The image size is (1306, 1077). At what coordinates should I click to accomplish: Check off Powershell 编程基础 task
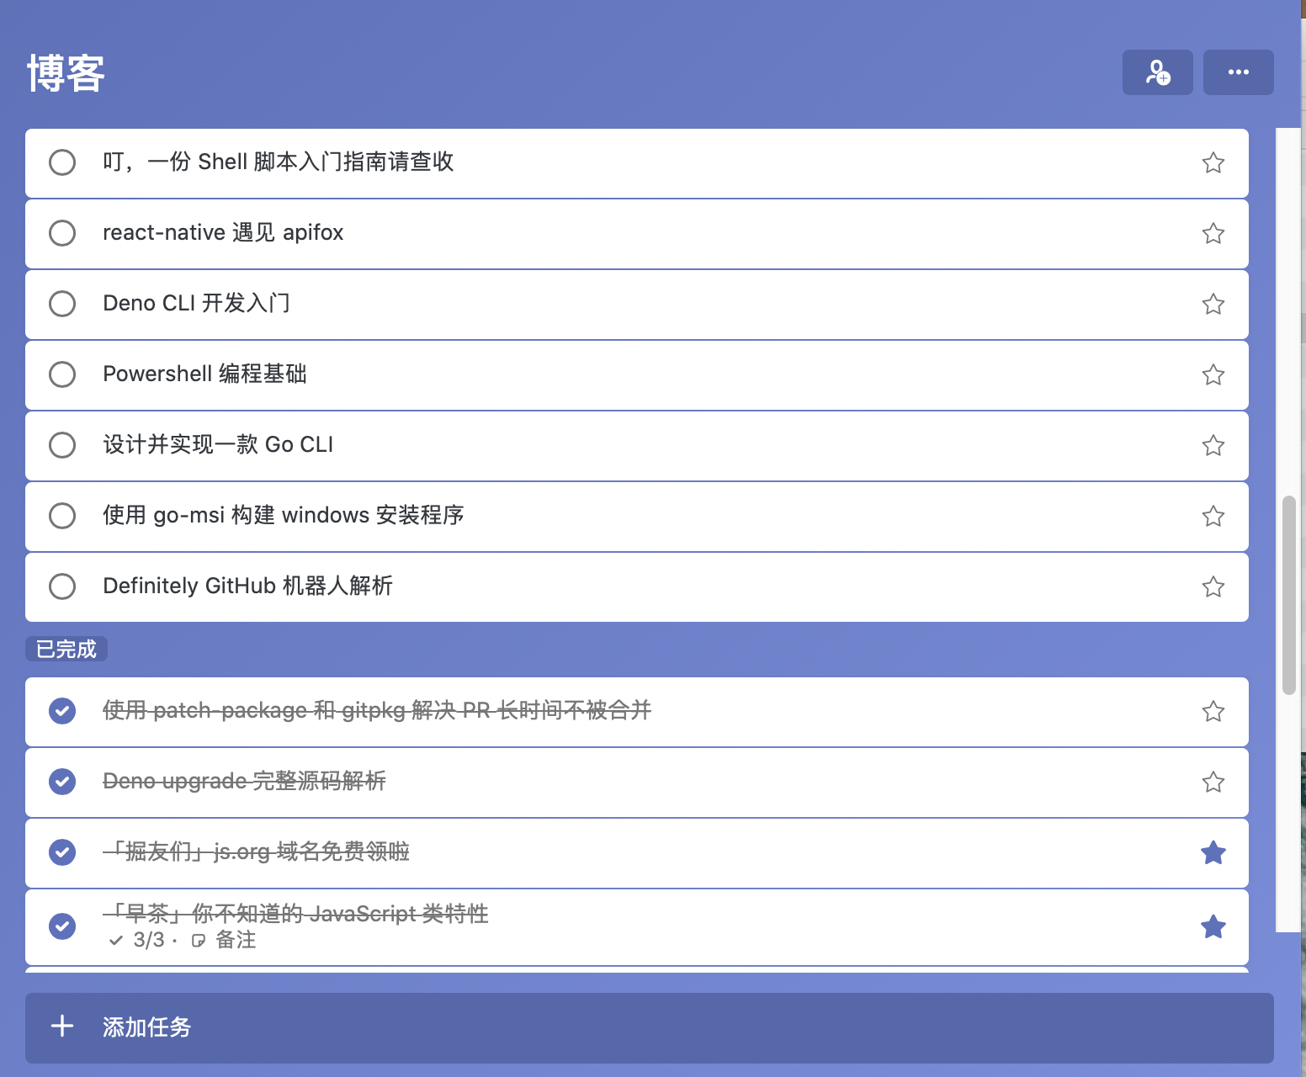[62, 374]
